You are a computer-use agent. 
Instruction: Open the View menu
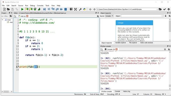coord(53,6)
